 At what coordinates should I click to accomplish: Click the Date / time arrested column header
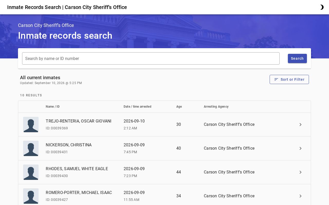coord(138,107)
